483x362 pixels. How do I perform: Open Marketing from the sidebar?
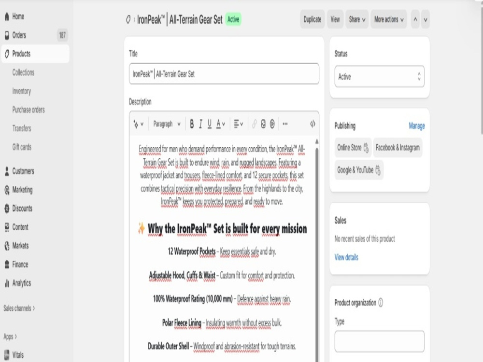(x=22, y=190)
